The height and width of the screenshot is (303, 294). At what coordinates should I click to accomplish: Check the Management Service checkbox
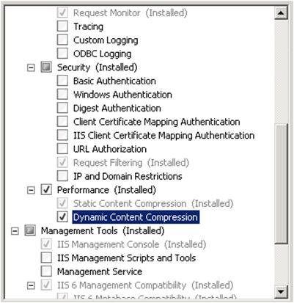coord(46,271)
